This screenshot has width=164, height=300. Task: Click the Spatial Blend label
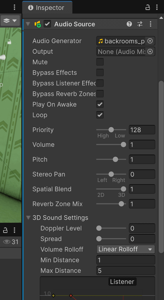pyautogui.click(x=52, y=189)
